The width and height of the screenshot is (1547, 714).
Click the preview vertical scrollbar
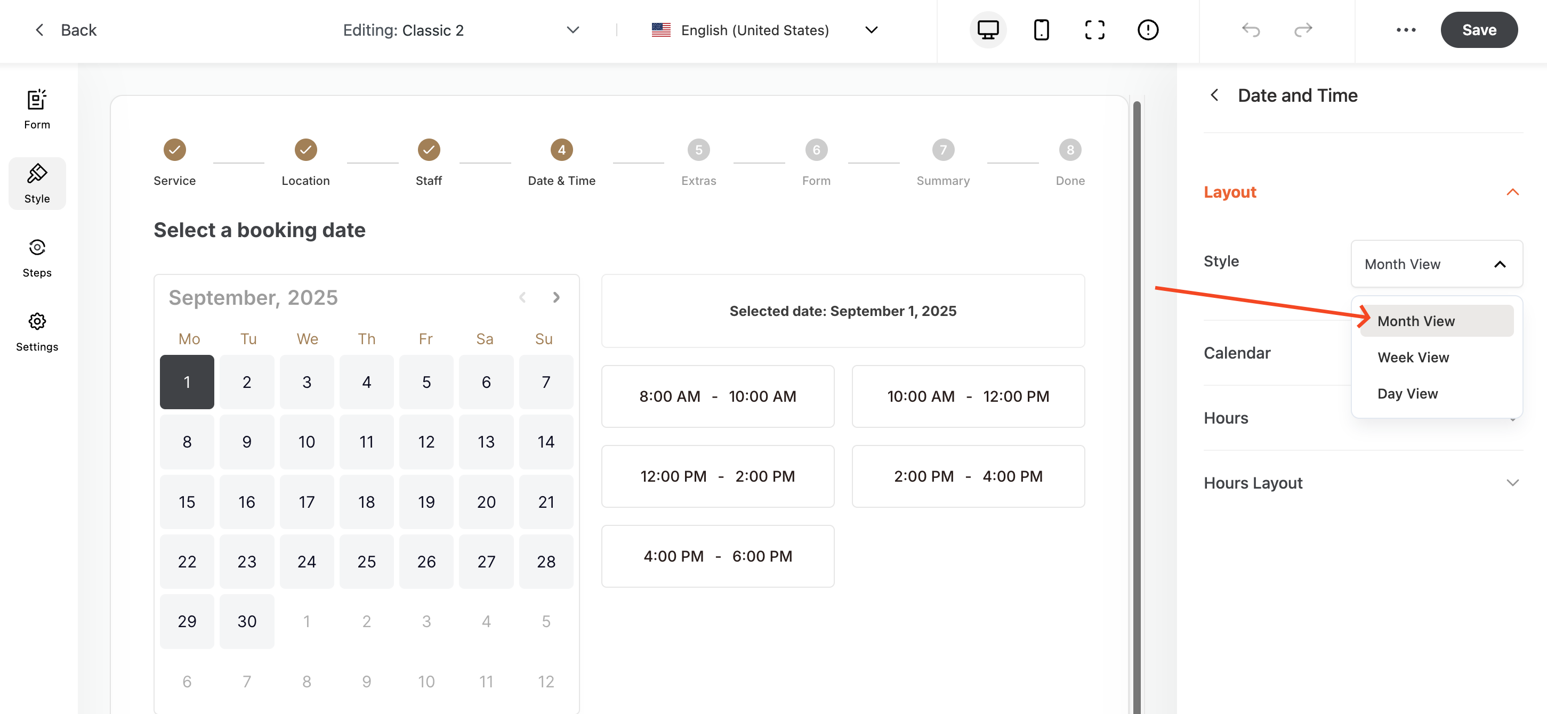1136,407
